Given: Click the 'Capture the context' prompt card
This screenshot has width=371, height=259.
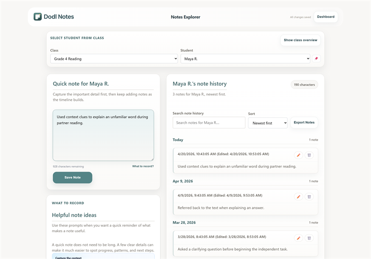Looking at the screenshot, I should [103, 257].
